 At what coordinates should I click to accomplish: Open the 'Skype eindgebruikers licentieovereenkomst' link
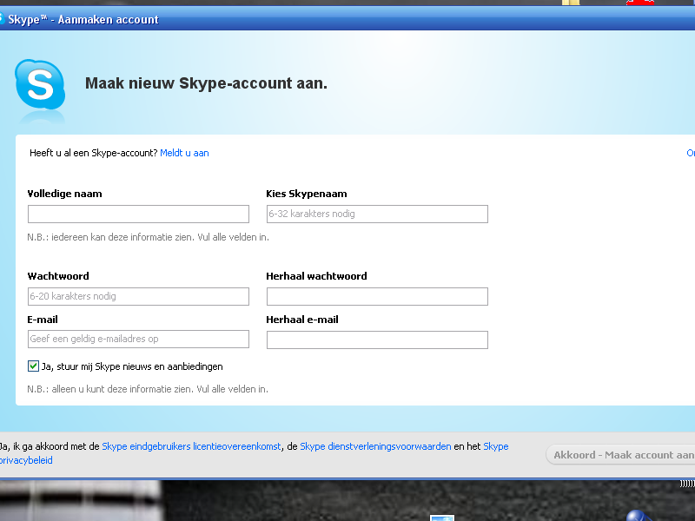click(191, 446)
